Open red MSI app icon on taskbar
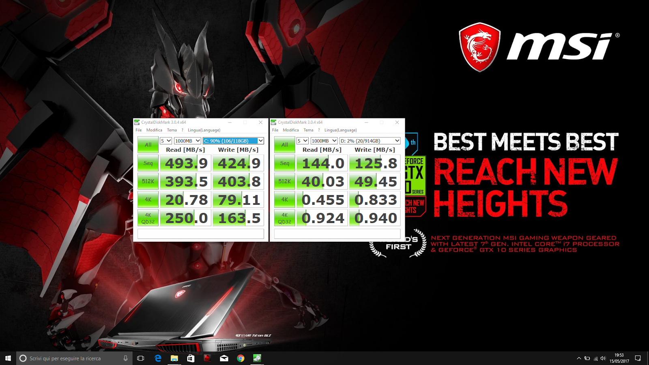649x365 pixels. coord(207,358)
